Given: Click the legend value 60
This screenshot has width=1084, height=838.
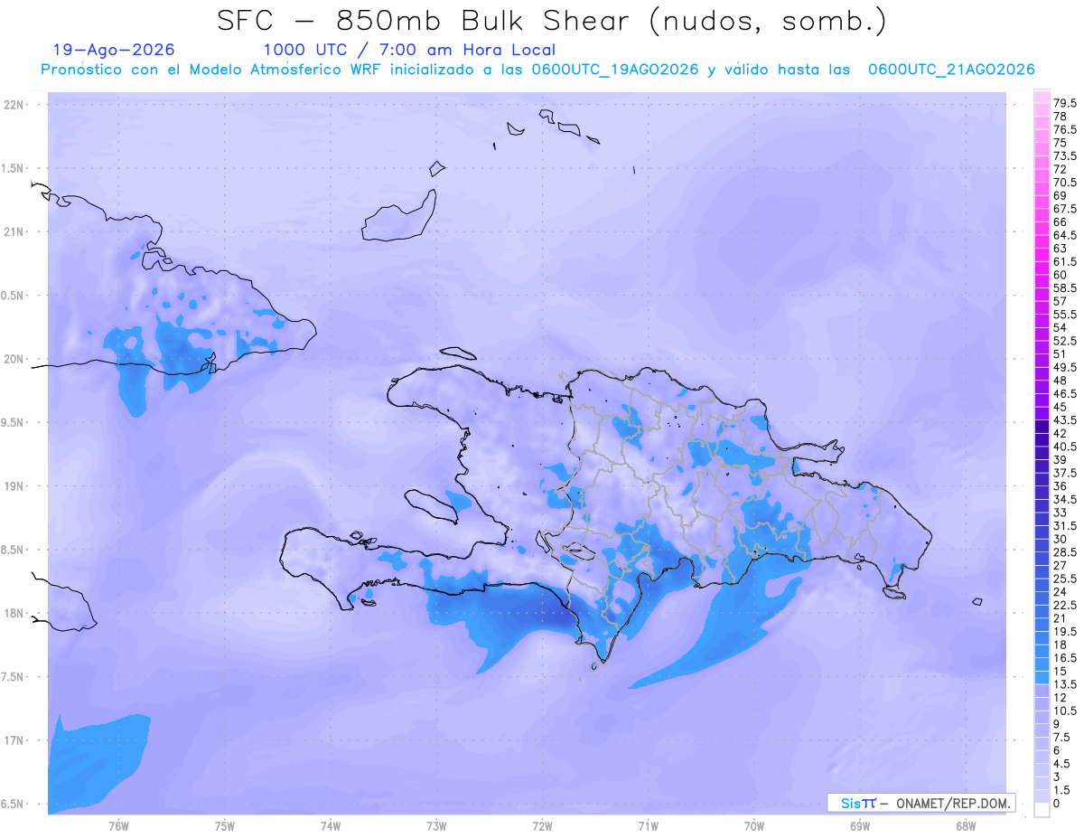Looking at the screenshot, I should tap(1061, 275).
